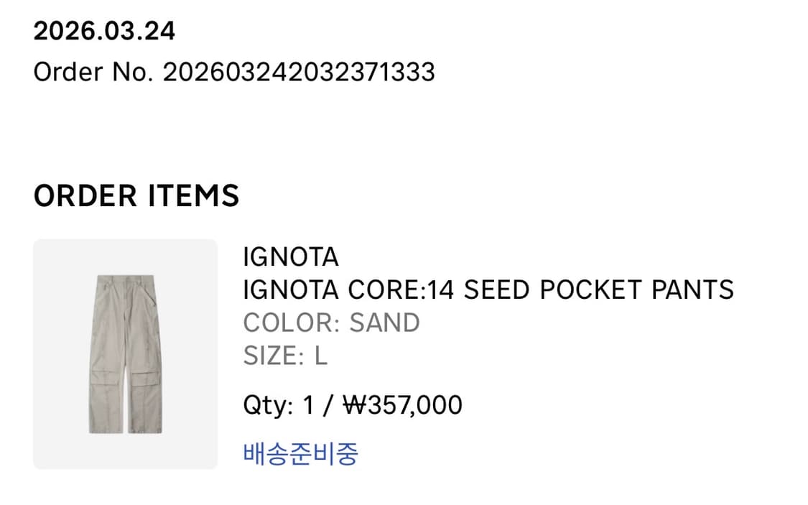
Task: Click the word SAND in color line
Action: click(384, 323)
